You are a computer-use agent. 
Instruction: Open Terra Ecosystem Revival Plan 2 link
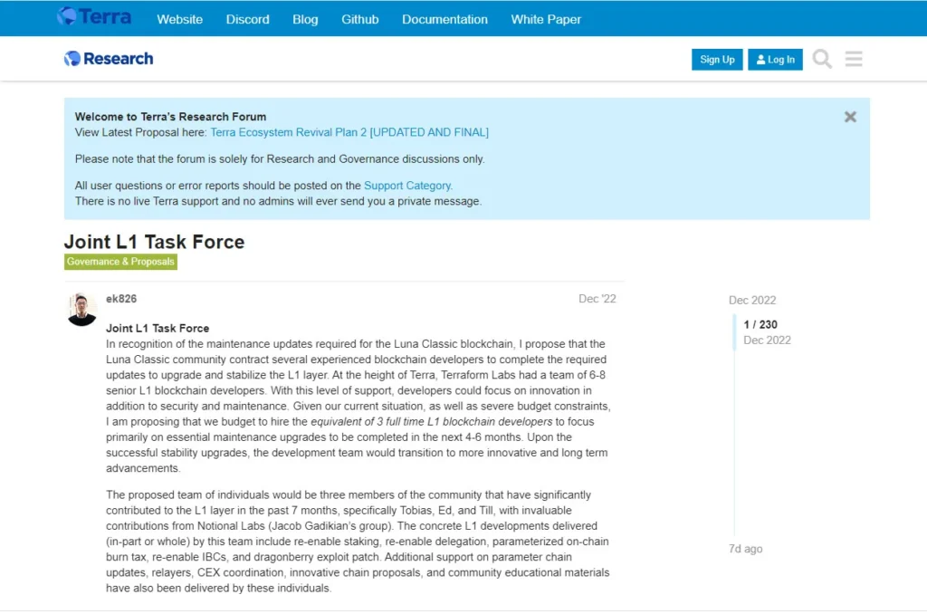349,132
